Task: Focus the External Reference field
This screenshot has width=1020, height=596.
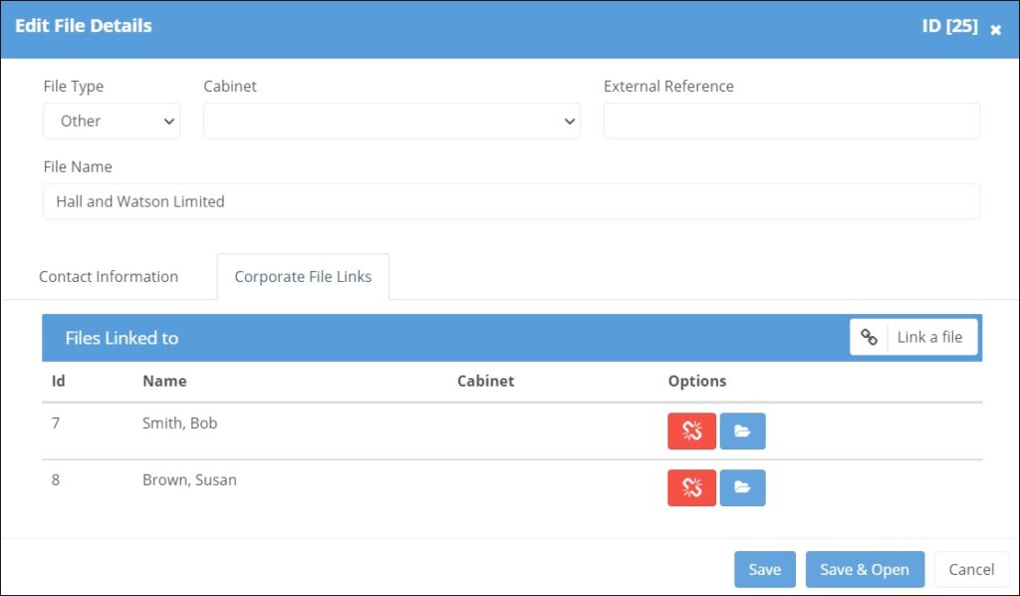Action: point(792,121)
